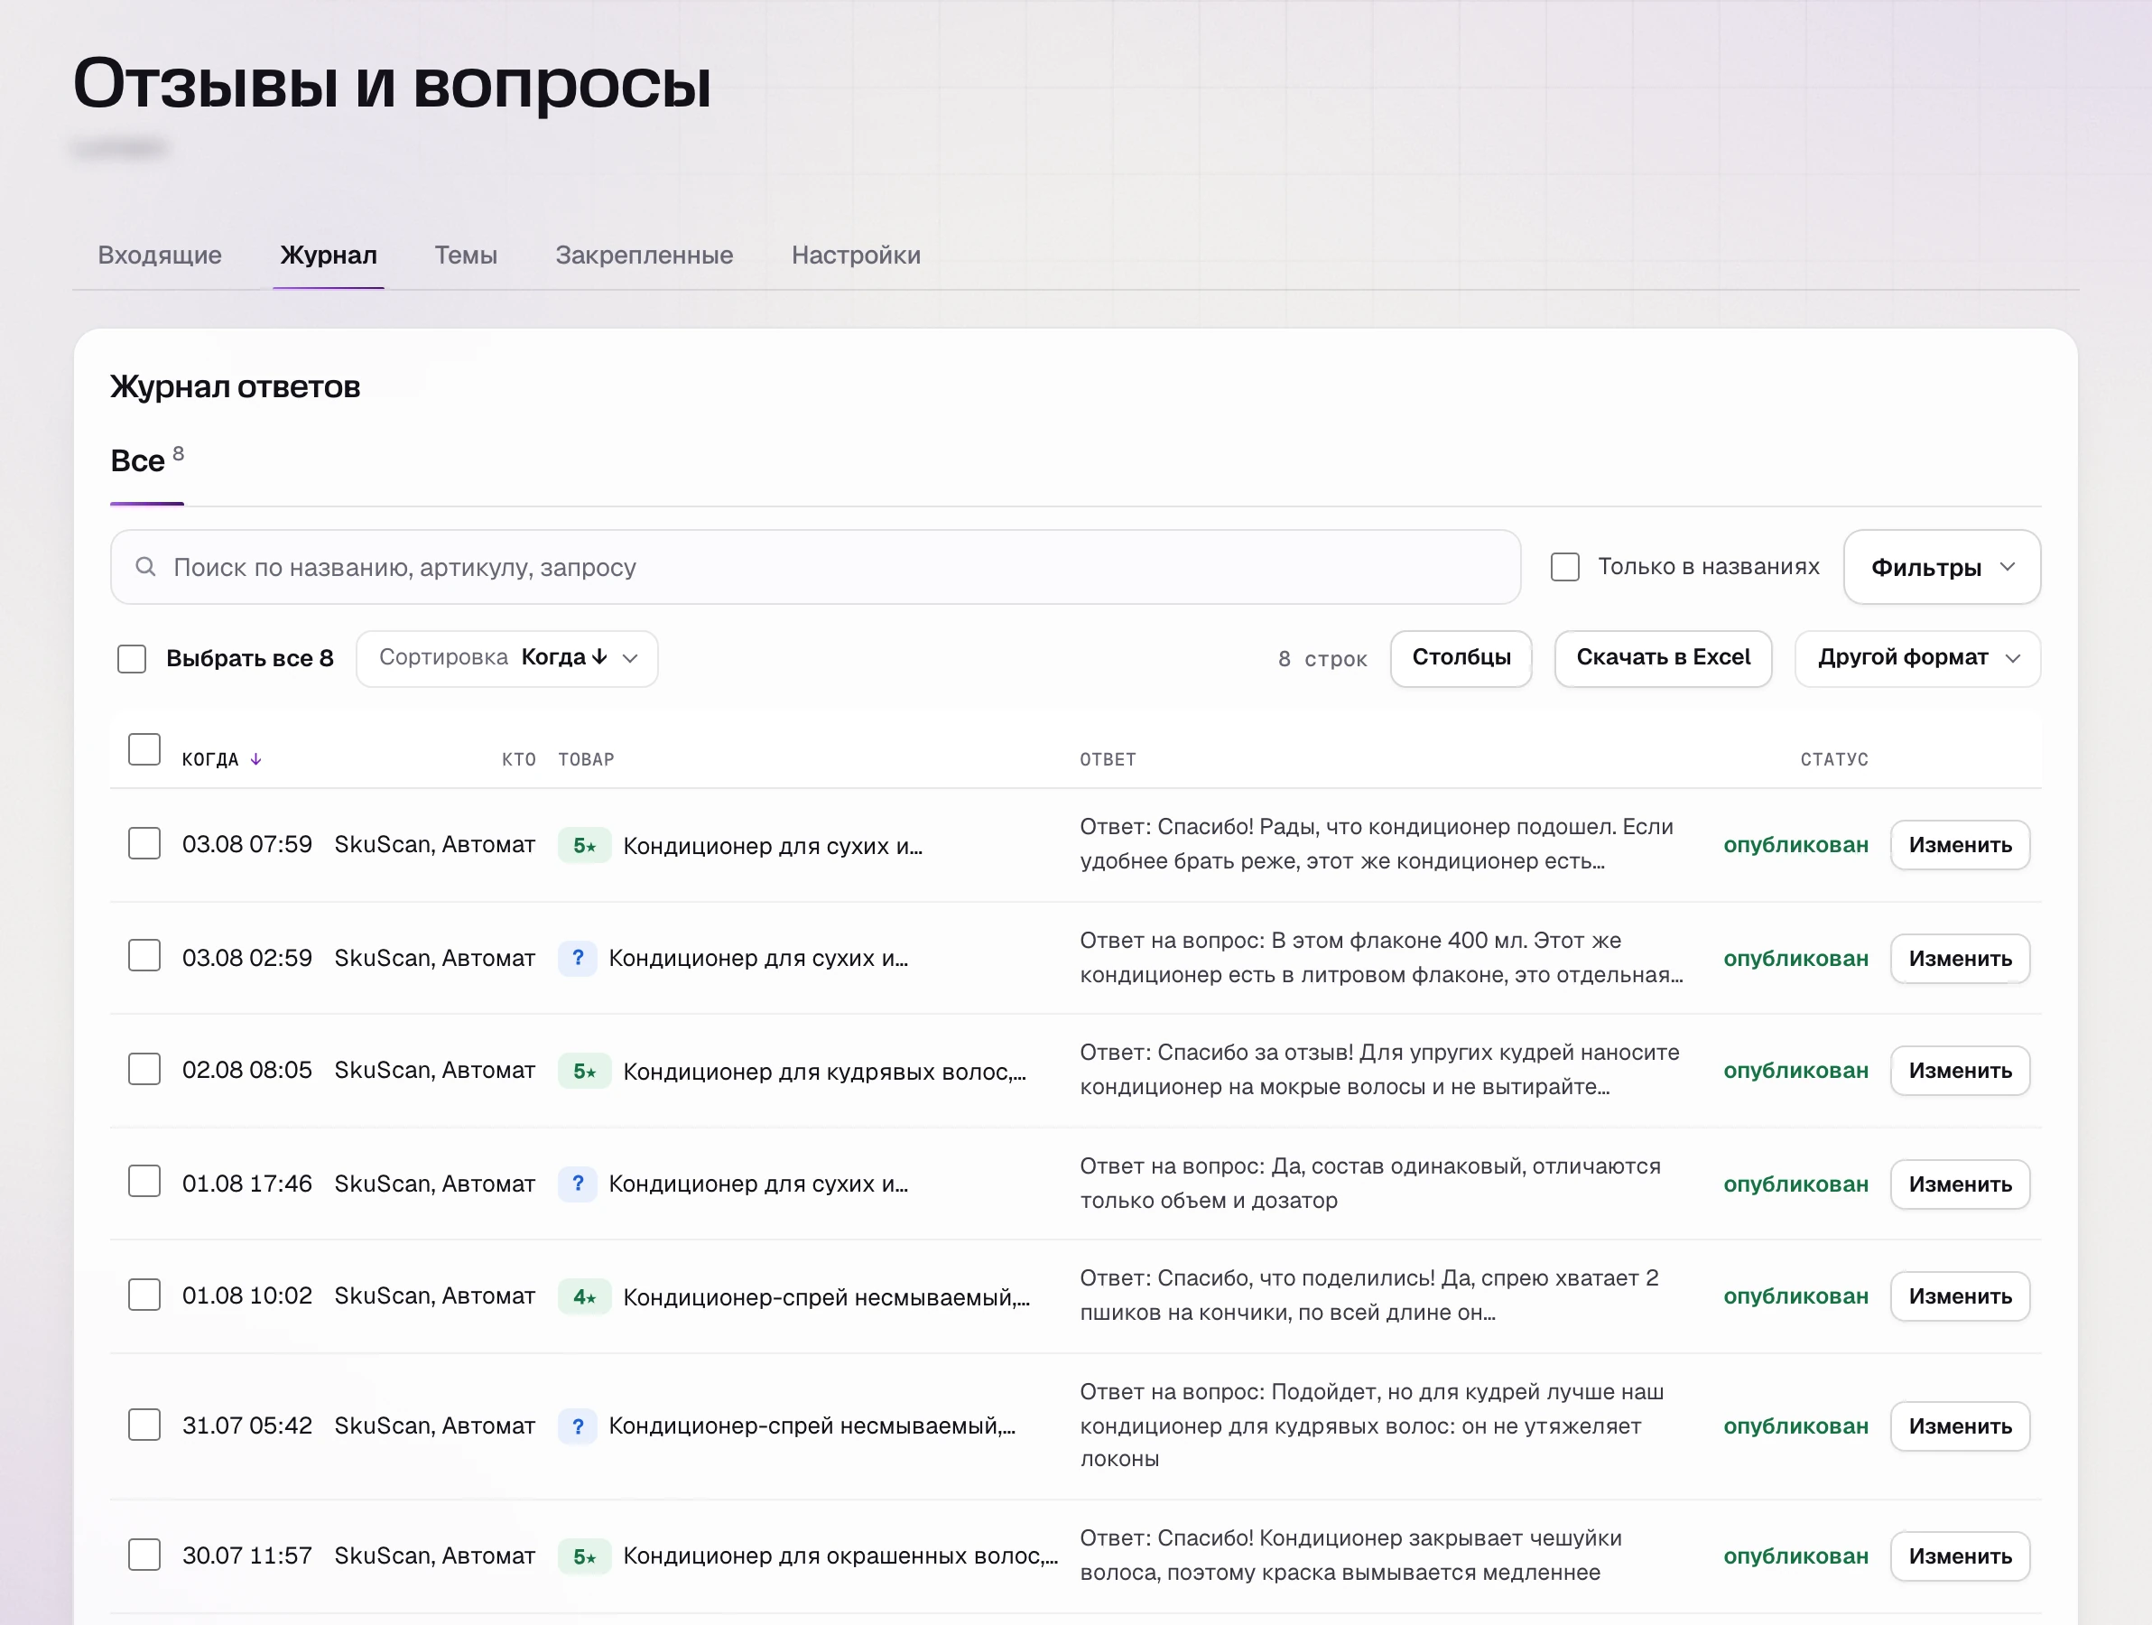Image resolution: width=2152 pixels, height=1625 pixels.
Task: Click the question badge on 03.08 02:59 row
Action: pos(577,958)
